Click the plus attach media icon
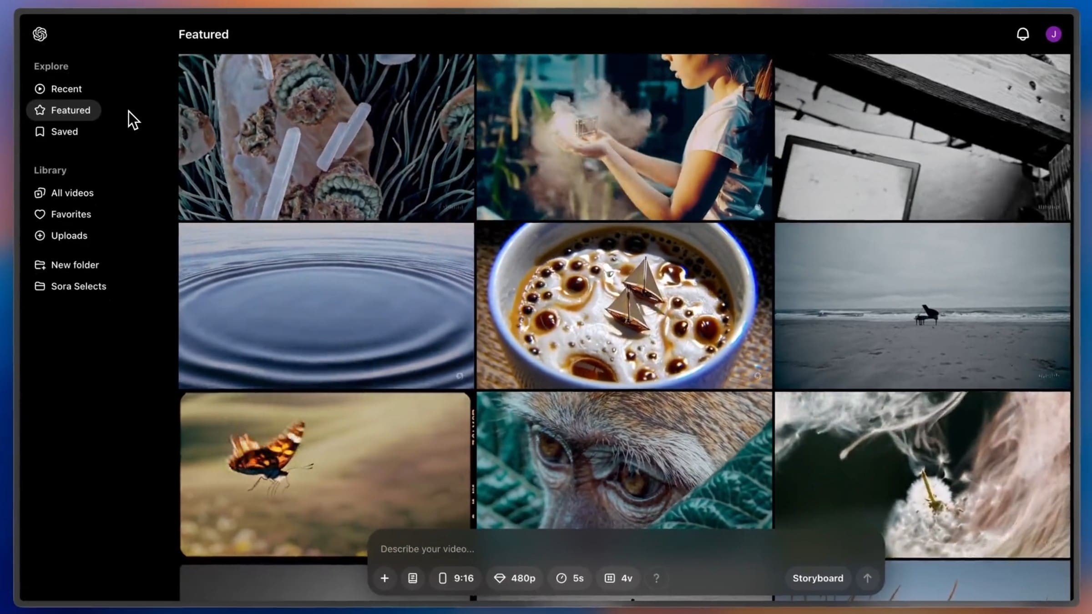 pos(384,578)
